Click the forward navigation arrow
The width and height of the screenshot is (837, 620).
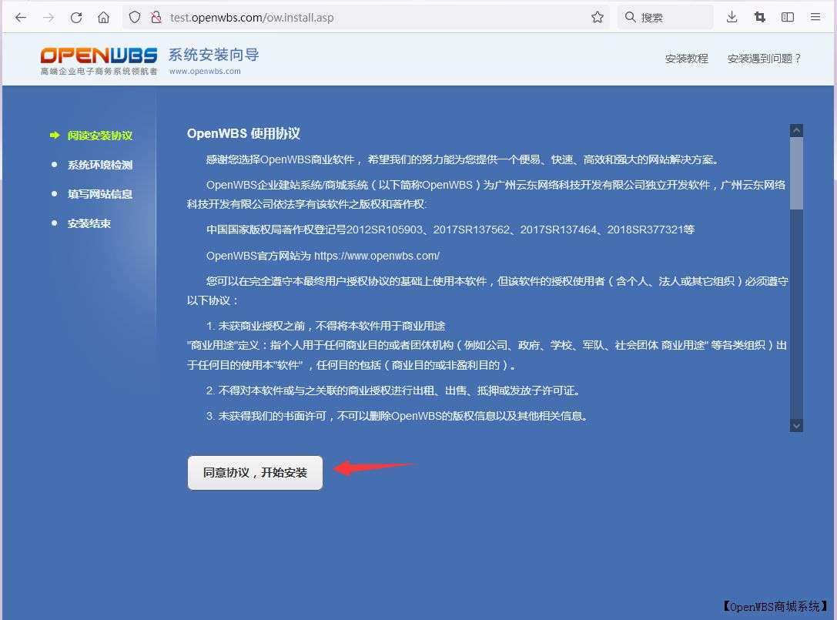click(48, 16)
